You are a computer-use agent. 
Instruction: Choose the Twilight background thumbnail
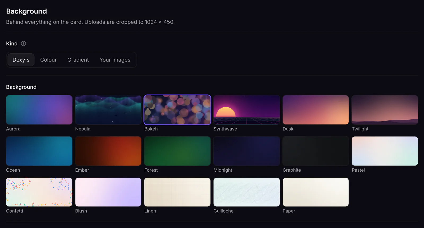point(385,110)
